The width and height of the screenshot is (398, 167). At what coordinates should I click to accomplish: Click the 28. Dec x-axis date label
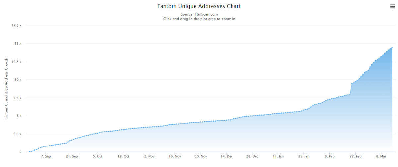253,156
